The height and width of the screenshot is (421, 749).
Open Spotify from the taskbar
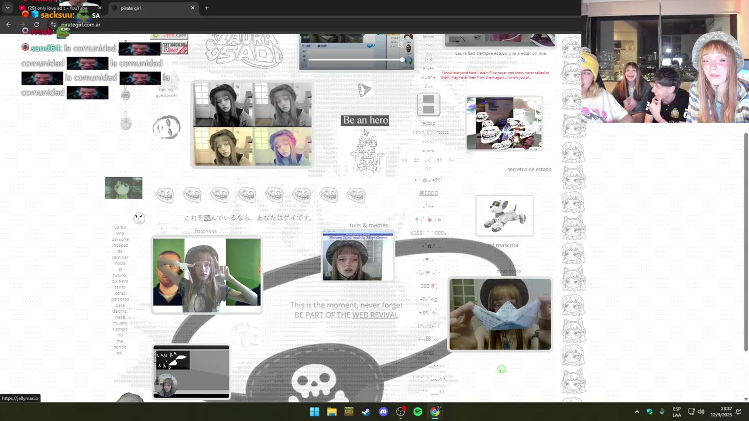(418, 412)
